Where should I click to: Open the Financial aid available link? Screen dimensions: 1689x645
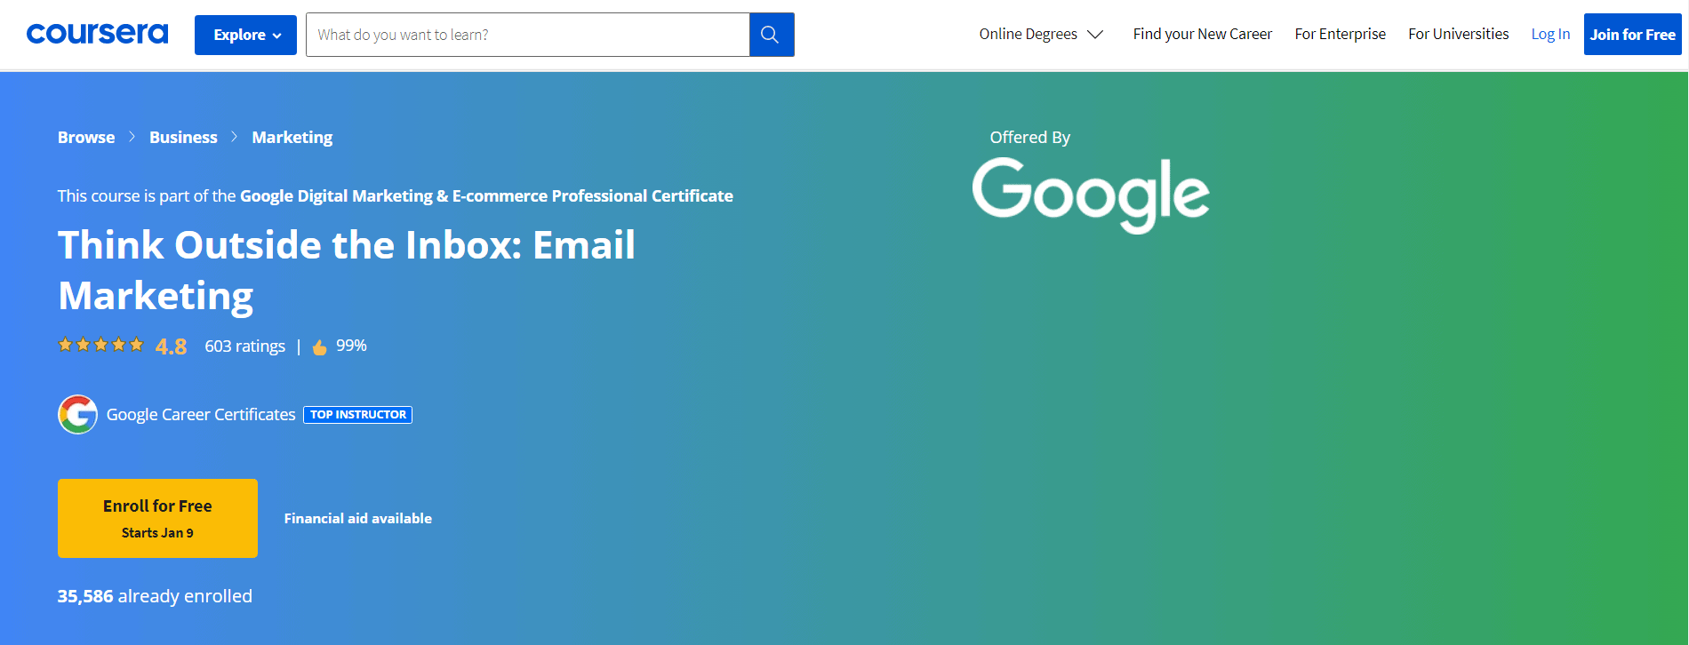pyautogui.click(x=358, y=518)
